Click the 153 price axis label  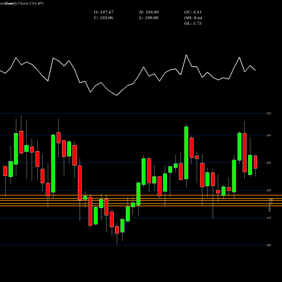coord(268,113)
